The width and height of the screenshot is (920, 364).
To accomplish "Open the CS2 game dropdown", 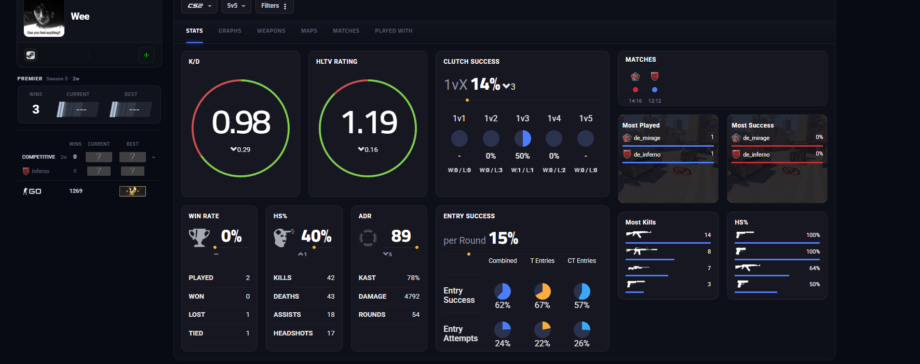I will (x=199, y=6).
